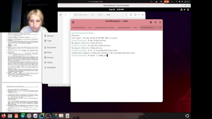The height and width of the screenshot is (119, 212).
Task: Open the terminal hamburger menu
Action: pos(155,22)
